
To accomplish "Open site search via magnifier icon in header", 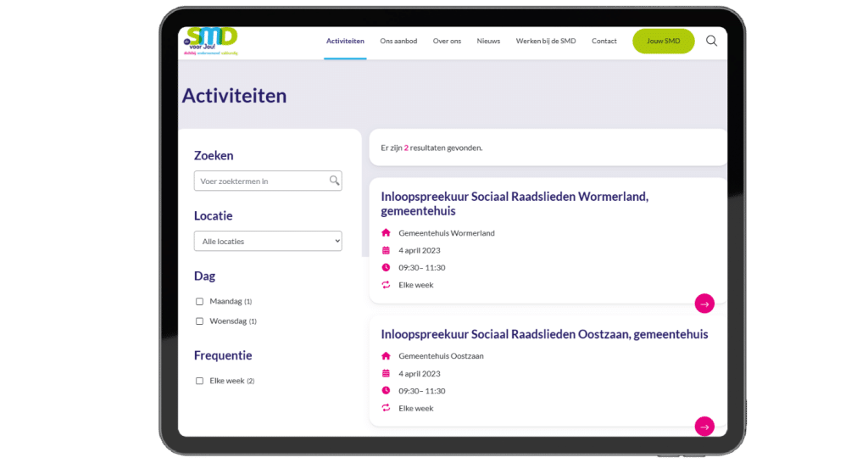I will point(711,41).
